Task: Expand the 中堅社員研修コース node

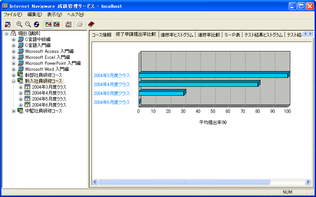Action: pos(13,111)
